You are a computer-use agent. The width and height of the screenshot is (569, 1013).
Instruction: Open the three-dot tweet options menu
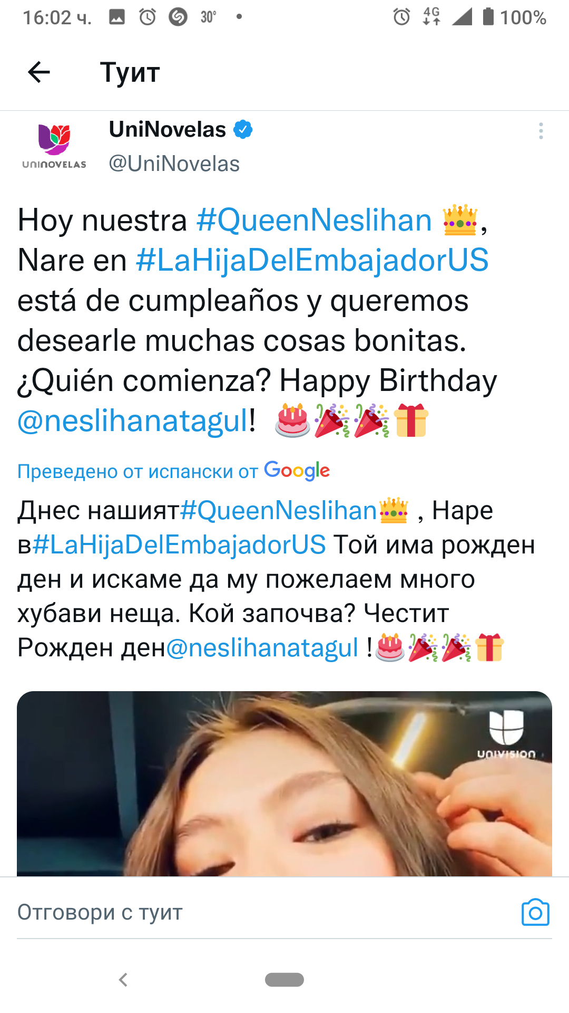541,131
